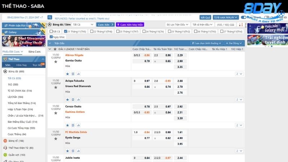This screenshot has width=288, height=162.
Task: Toggle the Cược Nhanh switch
Action: tap(244, 17)
